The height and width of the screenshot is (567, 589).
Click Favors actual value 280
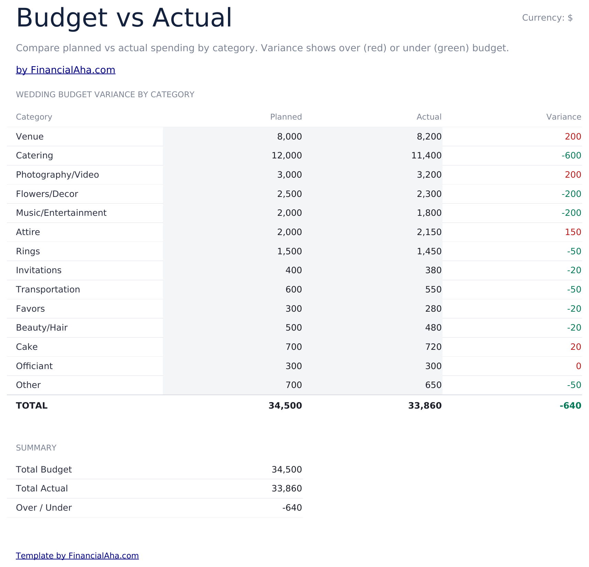(x=433, y=309)
